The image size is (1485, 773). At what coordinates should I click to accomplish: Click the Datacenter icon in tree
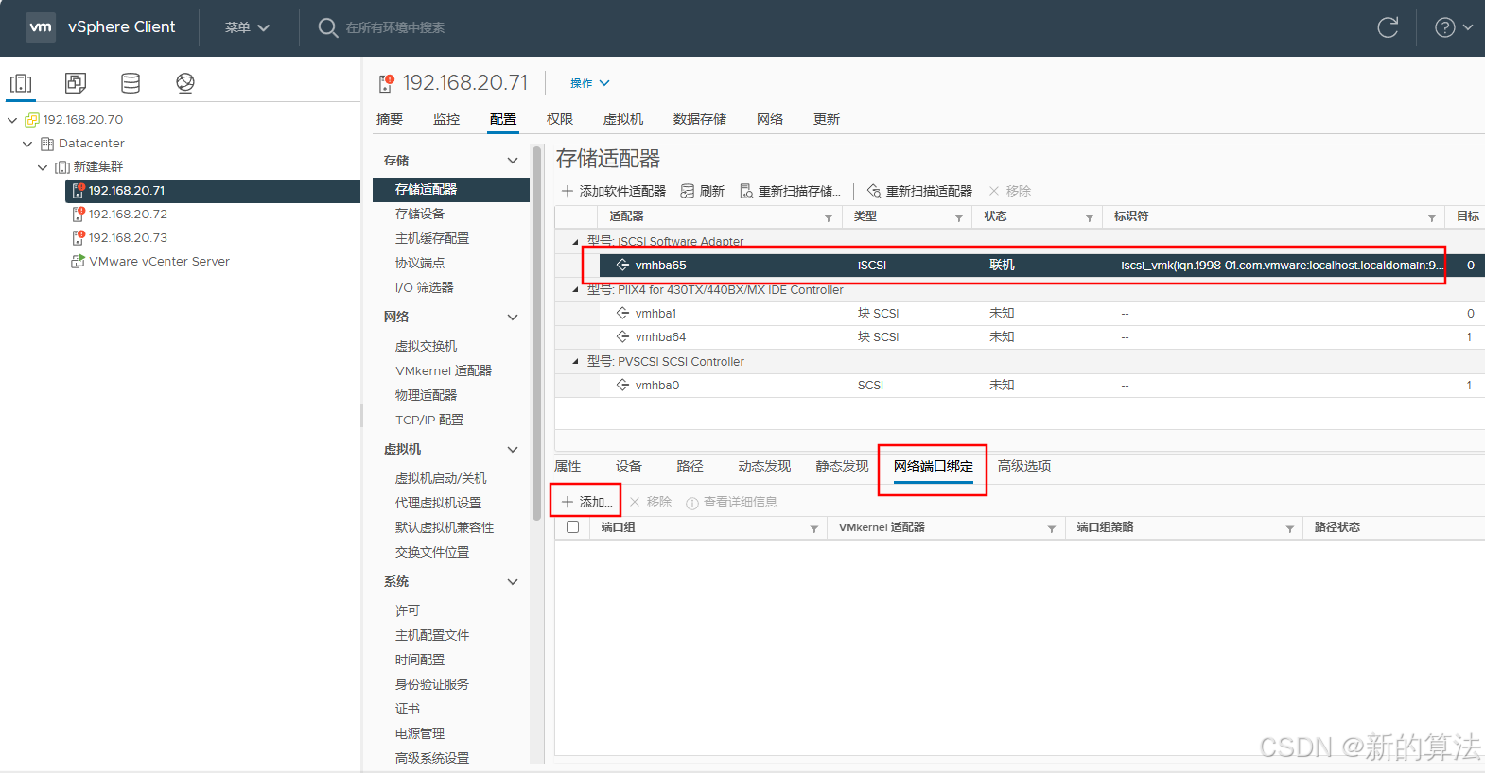(47, 144)
